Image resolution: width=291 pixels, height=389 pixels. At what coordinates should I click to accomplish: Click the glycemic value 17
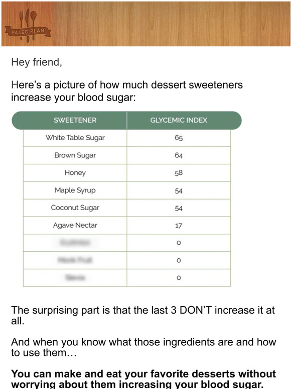179,226
